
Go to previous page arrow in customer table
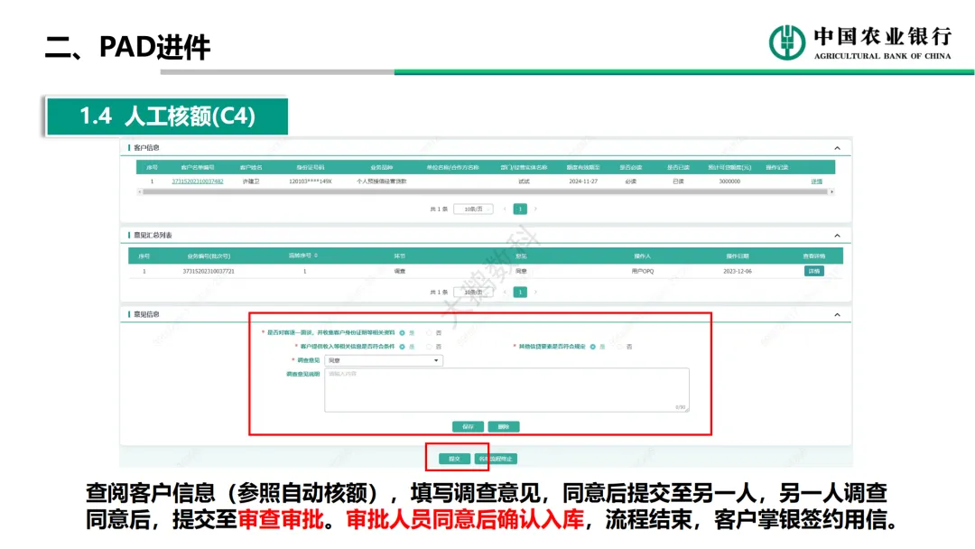504,209
